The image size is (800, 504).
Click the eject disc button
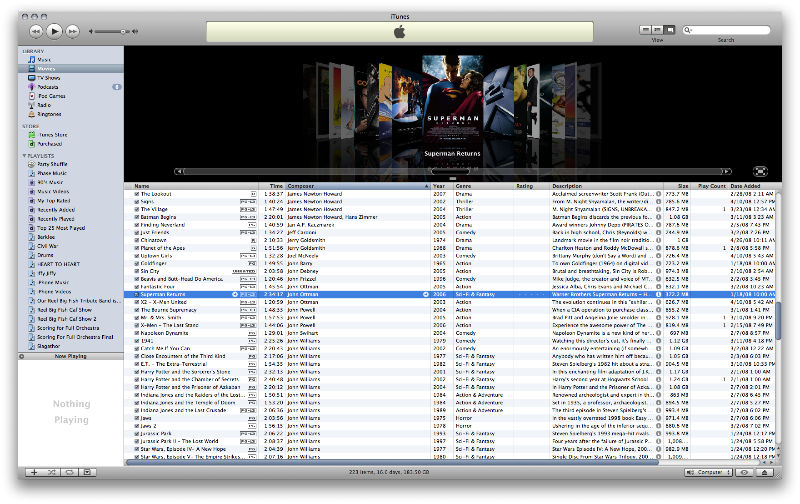[765, 472]
